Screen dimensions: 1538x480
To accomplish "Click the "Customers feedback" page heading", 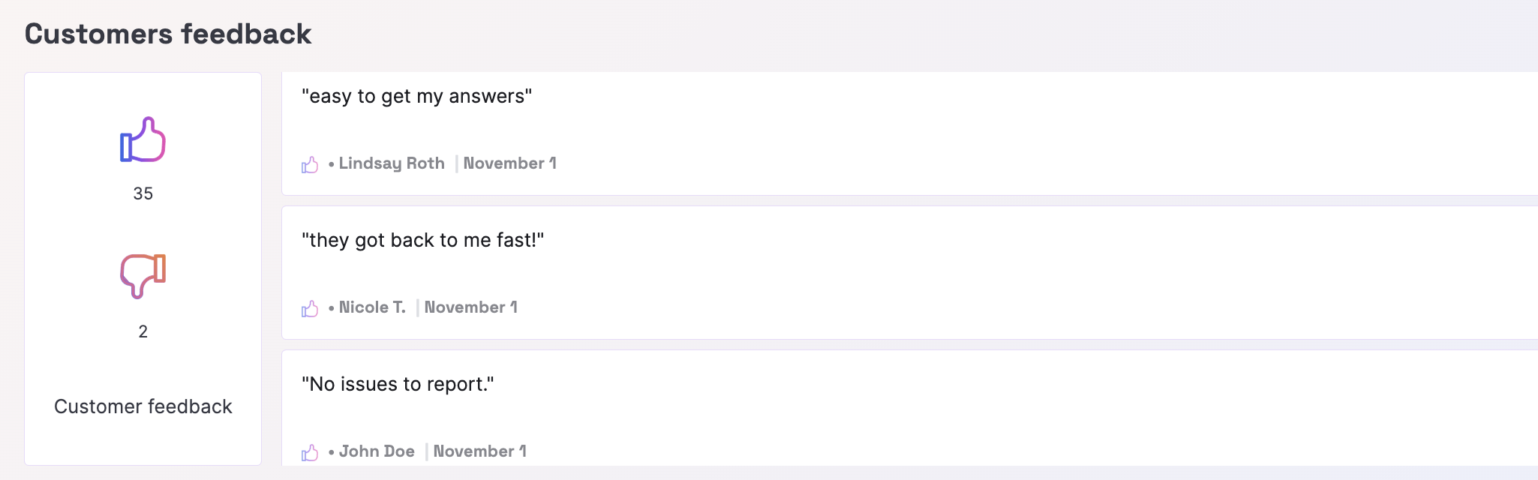I will coord(168,34).
